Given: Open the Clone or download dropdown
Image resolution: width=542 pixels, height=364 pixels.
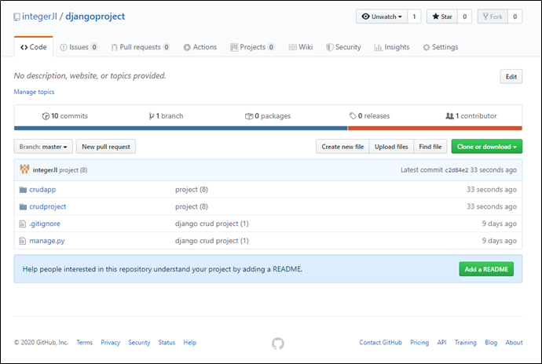Looking at the screenshot, I should [487, 147].
